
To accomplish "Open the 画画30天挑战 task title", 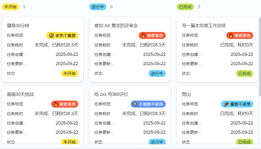I will click(x=20, y=94).
